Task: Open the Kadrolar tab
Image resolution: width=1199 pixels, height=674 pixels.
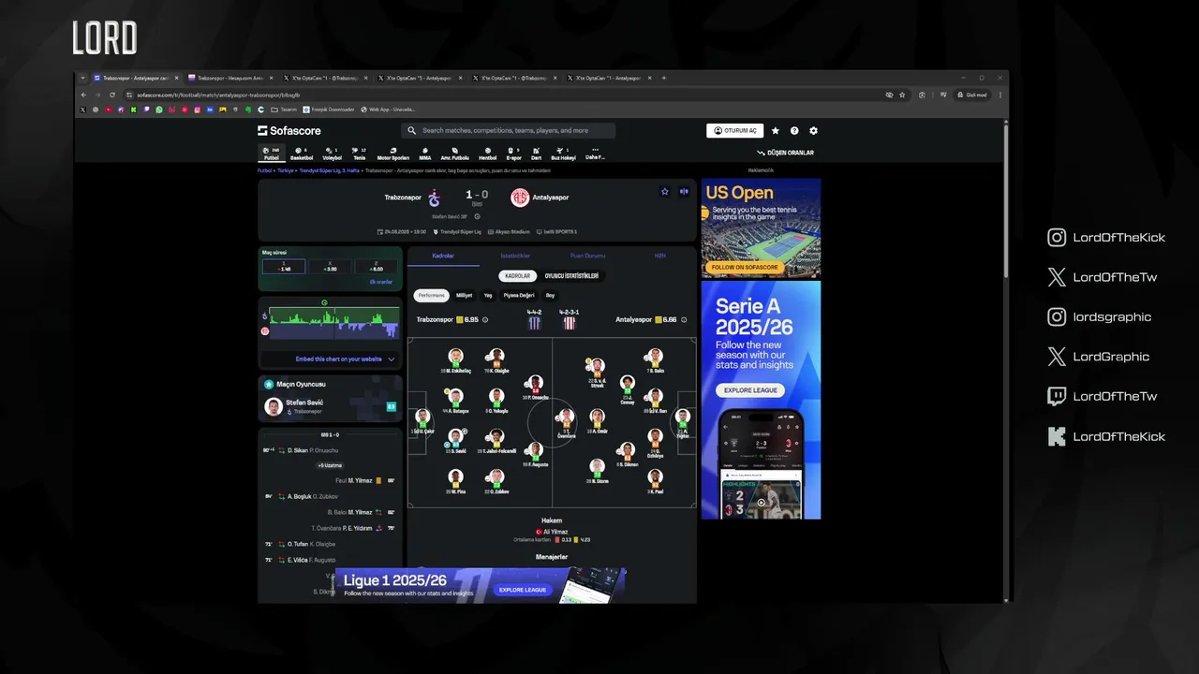Action: (x=443, y=256)
